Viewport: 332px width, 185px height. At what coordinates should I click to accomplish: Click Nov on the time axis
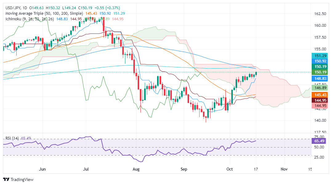coord(284,169)
